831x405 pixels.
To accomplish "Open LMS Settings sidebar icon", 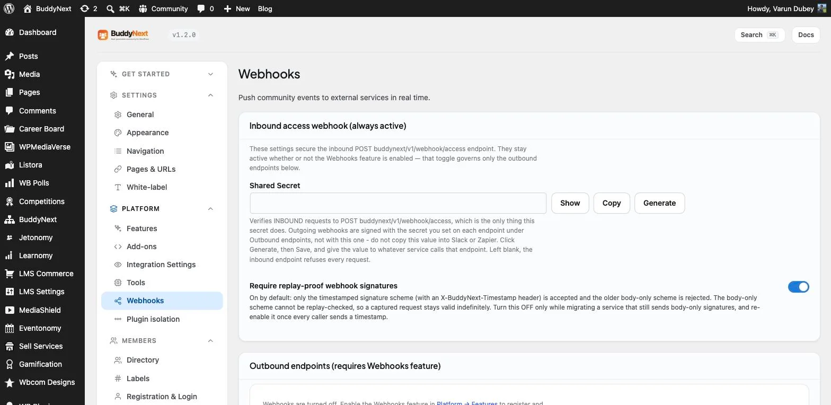I will pyautogui.click(x=9, y=292).
